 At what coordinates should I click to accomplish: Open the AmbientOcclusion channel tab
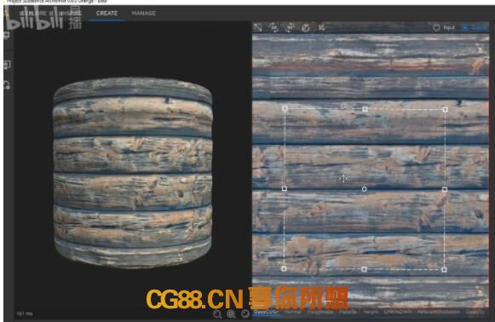439,312
